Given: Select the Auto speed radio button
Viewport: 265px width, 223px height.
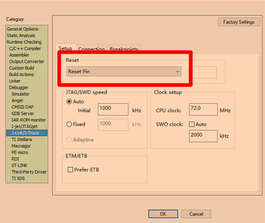Looking at the screenshot, I should (x=69, y=102).
